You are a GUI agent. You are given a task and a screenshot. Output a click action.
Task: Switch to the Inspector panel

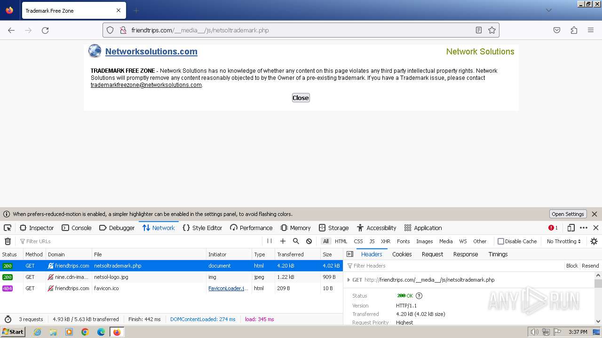point(37,228)
